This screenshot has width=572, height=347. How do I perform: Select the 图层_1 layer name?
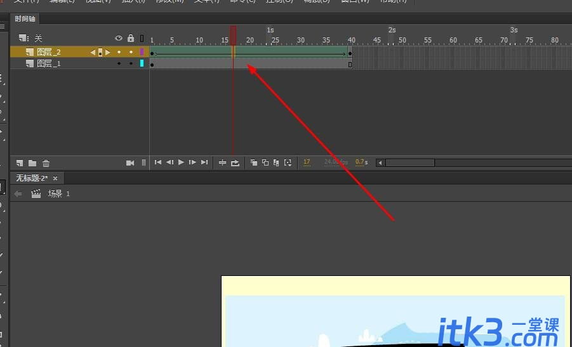(x=49, y=64)
